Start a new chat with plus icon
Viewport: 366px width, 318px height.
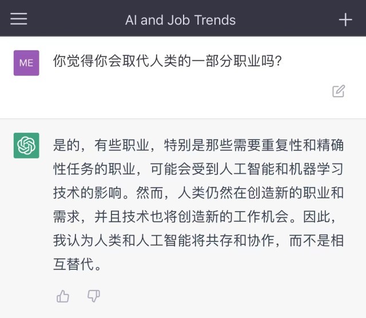pos(345,19)
